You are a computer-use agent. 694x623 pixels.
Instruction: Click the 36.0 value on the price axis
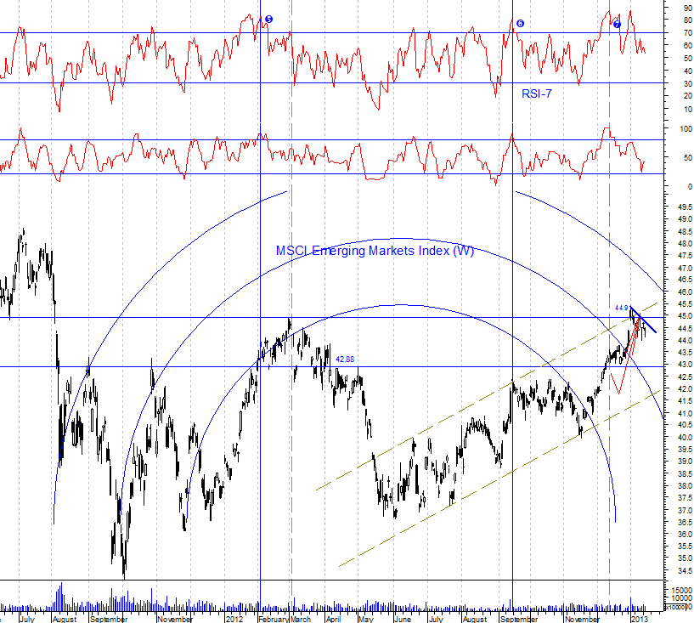click(685, 534)
